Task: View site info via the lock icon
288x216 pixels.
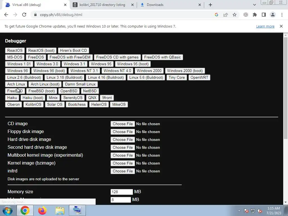Action: [x=35, y=15]
